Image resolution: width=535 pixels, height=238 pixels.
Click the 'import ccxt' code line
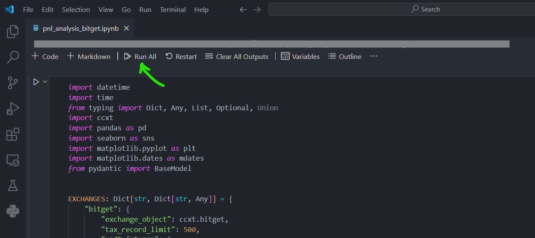pos(91,118)
